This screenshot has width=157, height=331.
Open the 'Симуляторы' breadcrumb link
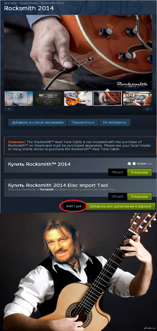(x=29, y=3)
